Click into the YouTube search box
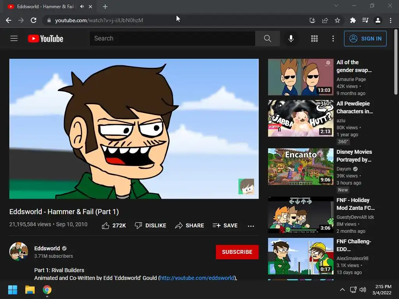The image size is (399, 299). 172,39
